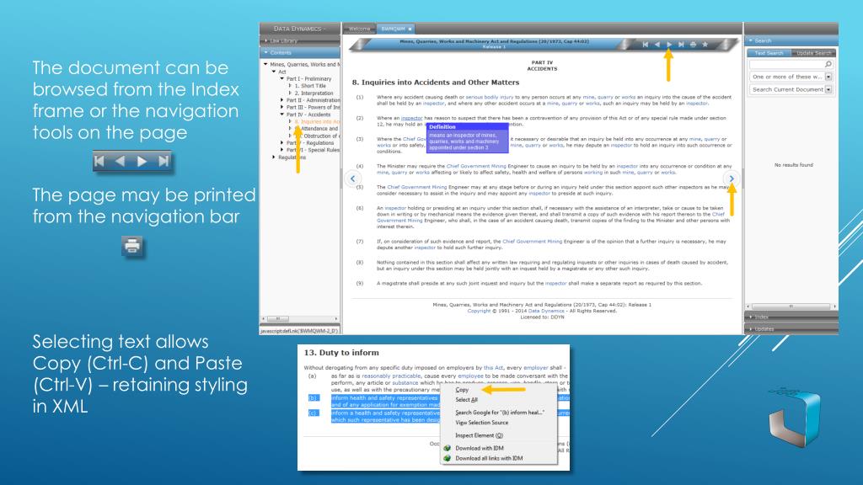Close the BWMQWM document tab
This screenshot has width=863, height=485.
click(410, 29)
